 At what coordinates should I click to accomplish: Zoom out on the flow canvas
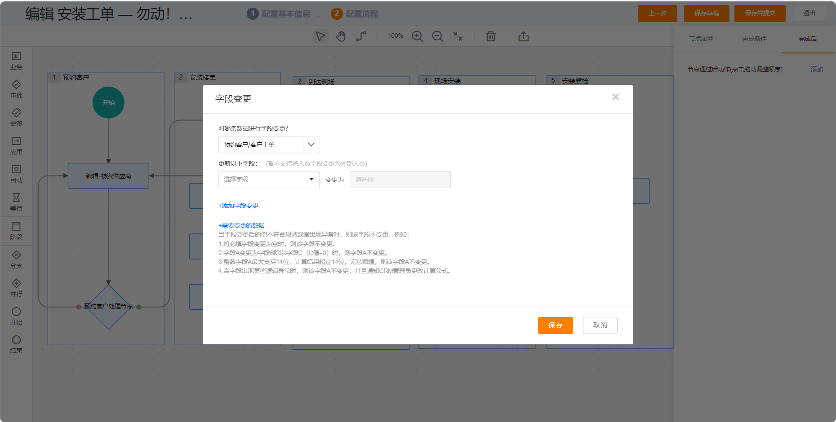pyautogui.click(x=437, y=36)
